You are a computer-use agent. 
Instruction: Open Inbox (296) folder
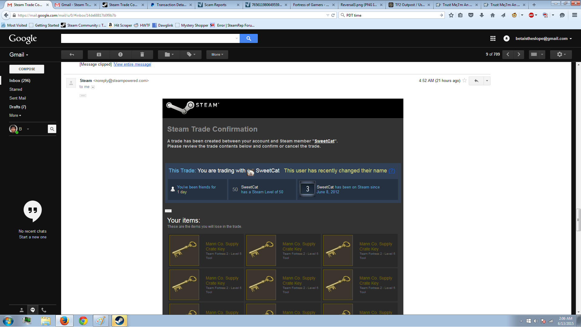pos(20,80)
